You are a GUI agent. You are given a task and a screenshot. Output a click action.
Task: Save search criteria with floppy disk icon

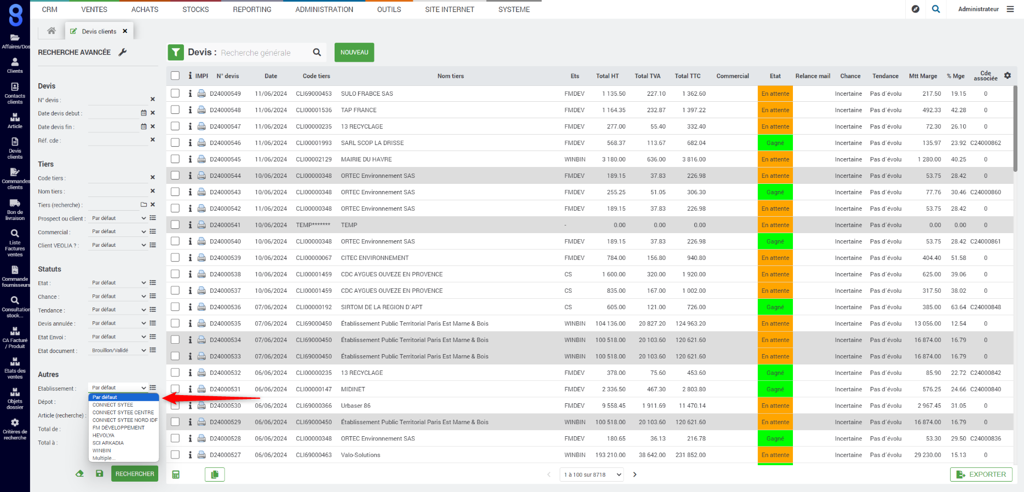click(x=100, y=474)
